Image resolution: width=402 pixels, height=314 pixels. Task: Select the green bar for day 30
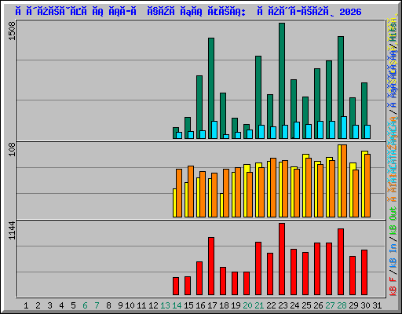(364, 111)
